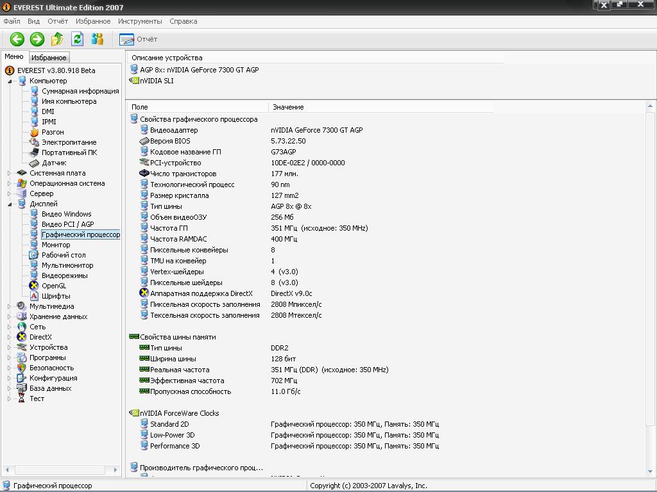
Task: Expand the Системная плата node
Action: tap(10, 173)
